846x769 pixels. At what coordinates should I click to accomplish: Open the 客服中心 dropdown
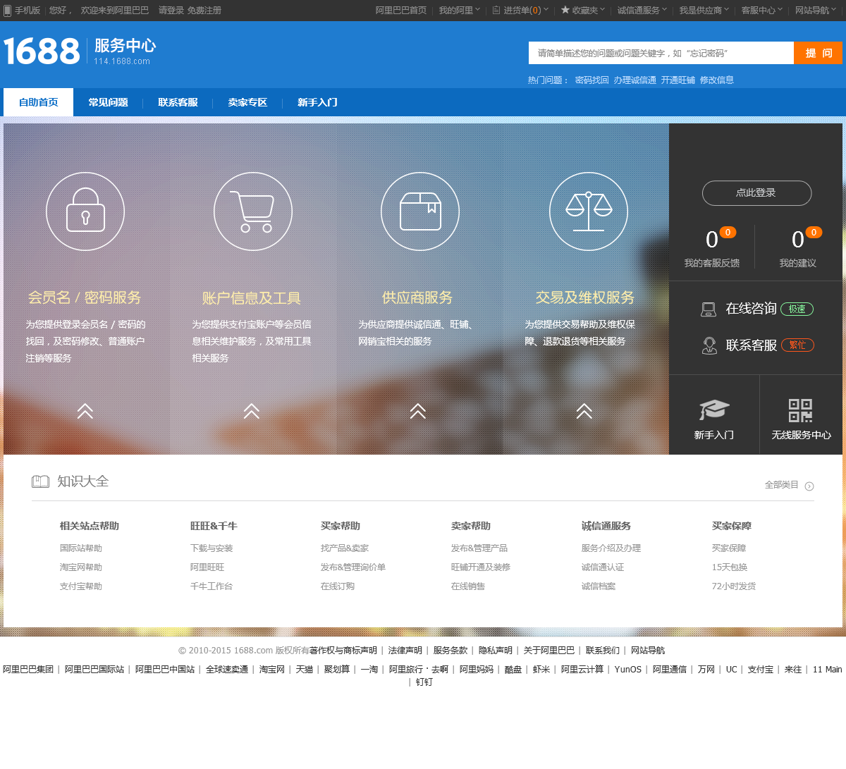click(x=761, y=11)
